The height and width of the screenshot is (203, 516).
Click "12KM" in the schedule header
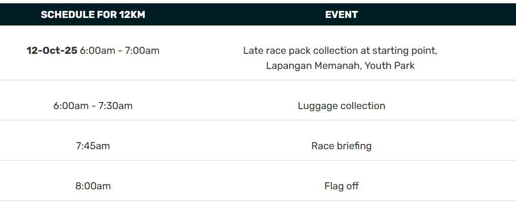click(x=132, y=15)
